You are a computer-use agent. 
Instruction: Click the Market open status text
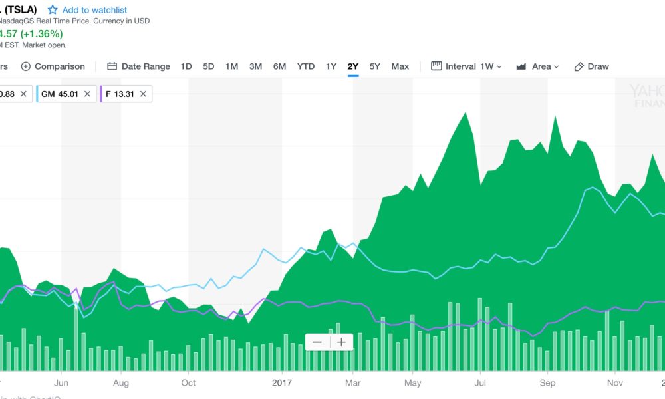coord(45,45)
